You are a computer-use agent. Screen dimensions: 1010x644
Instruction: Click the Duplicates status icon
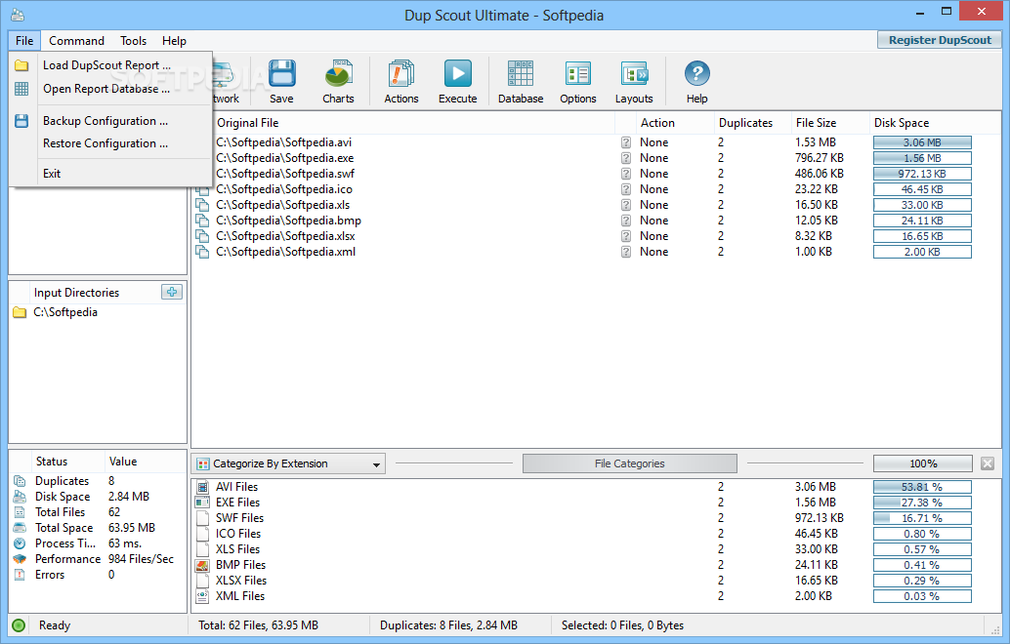20,481
